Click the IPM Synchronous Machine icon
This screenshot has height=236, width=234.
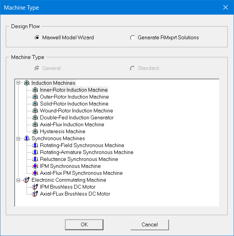click(x=35, y=166)
